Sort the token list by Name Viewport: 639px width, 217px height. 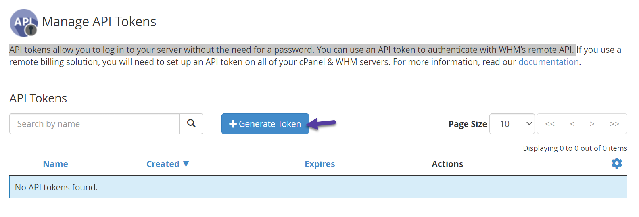pyautogui.click(x=55, y=164)
